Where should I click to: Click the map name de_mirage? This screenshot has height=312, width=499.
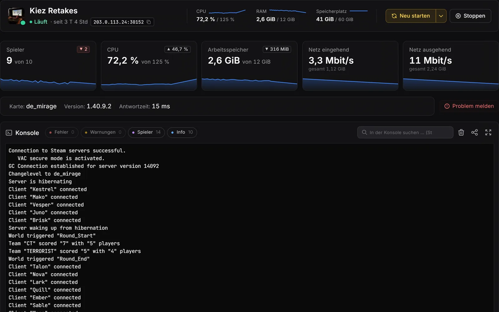[x=41, y=106]
